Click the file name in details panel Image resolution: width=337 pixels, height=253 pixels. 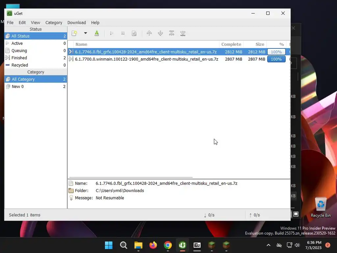(166, 183)
